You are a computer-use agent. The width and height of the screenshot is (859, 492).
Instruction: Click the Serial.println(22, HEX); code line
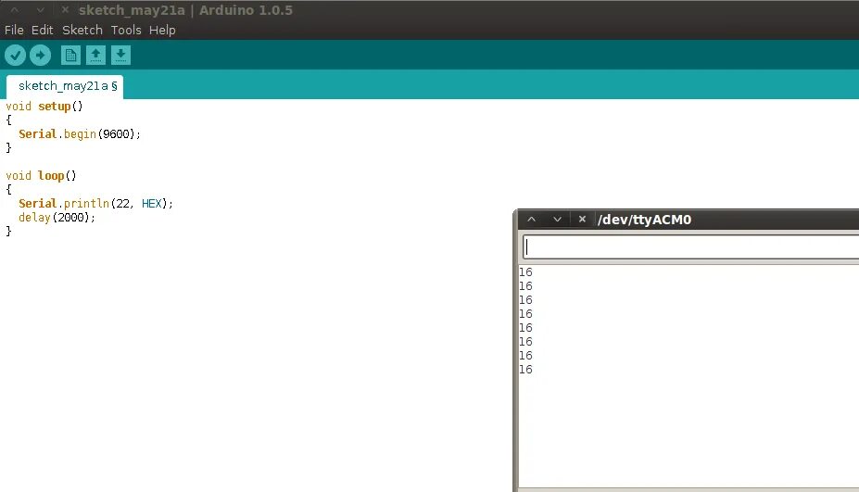point(95,204)
